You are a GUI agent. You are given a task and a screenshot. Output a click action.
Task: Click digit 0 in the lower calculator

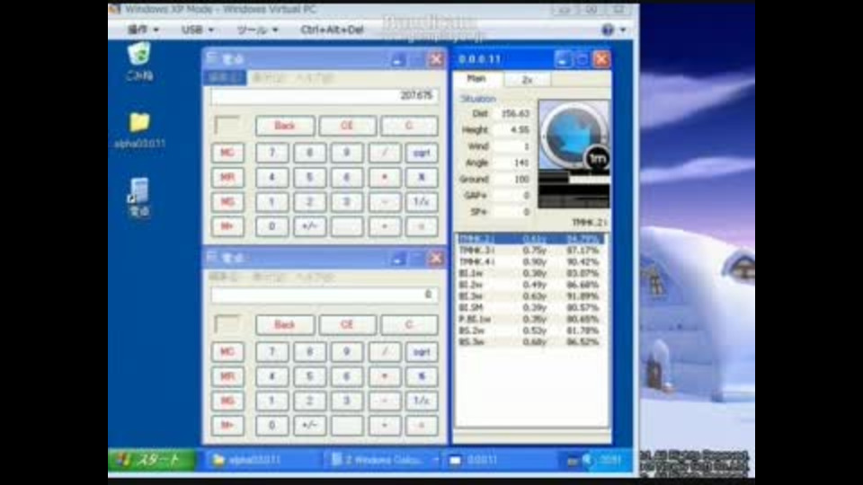coord(271,425)
